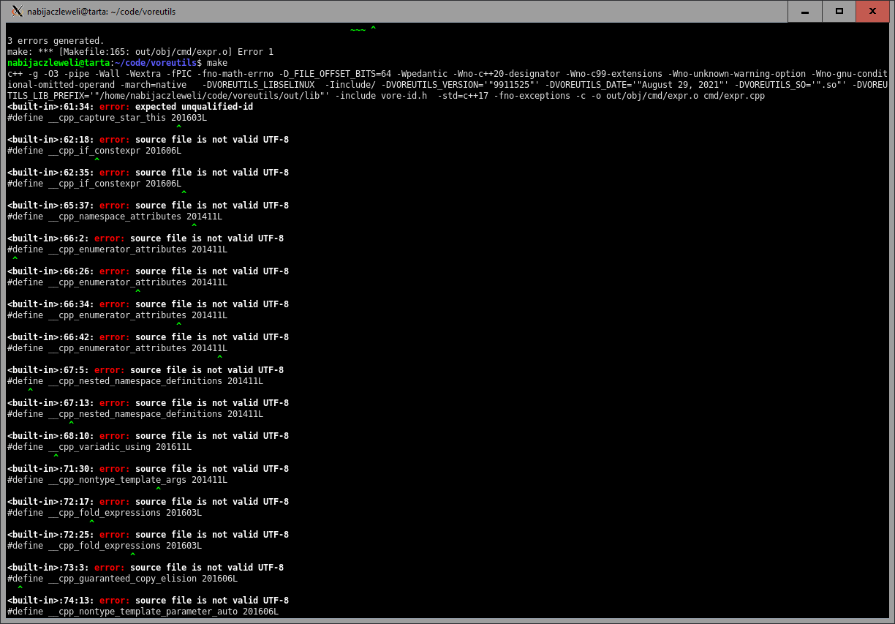This screenshot has height=624, width=895.
Task: Close the terminal window
Action: pyautogui.click(x=873, y=11)
